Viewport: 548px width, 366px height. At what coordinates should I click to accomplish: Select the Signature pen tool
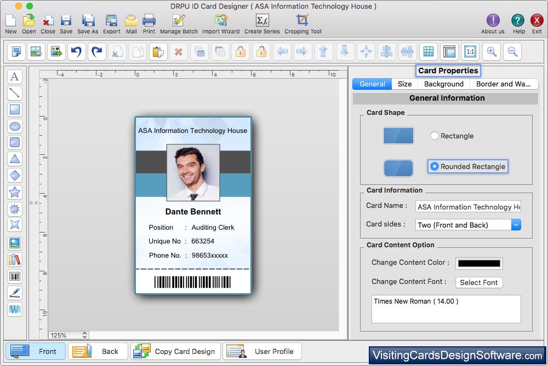click(x=15, y=293)
